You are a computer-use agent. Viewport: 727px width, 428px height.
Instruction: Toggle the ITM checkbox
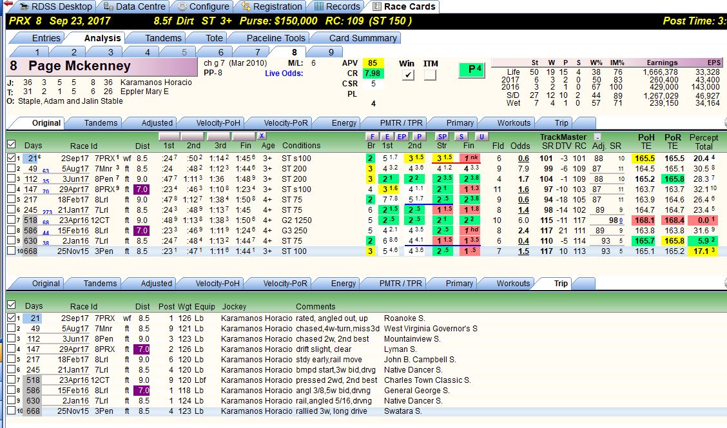(x=430, y=75)
